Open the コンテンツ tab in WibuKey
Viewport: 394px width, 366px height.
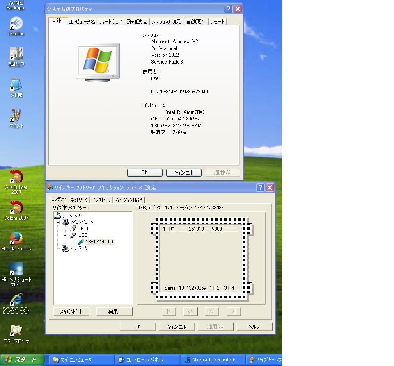coord(59,199)
